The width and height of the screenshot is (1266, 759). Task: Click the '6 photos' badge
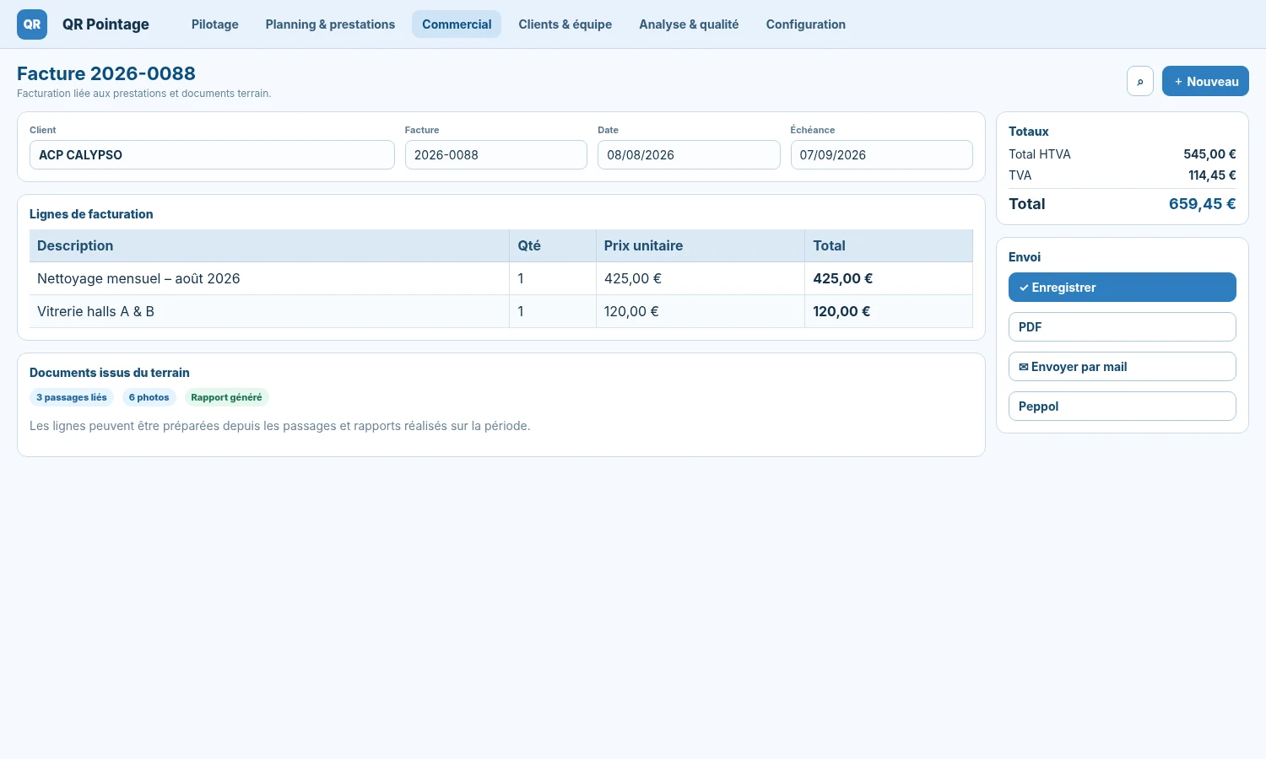tap(149, 397)
